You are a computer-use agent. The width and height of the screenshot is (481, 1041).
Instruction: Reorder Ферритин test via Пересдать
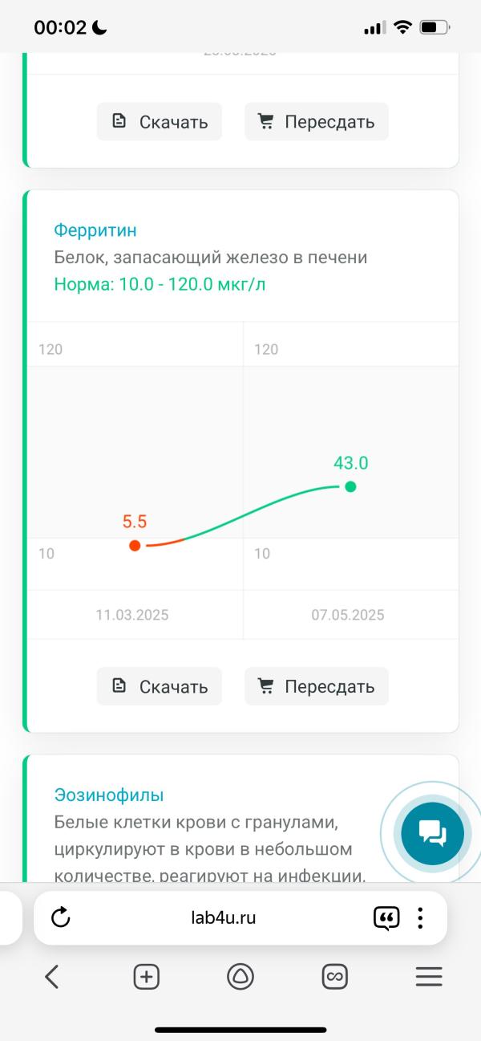pos(317,686)
